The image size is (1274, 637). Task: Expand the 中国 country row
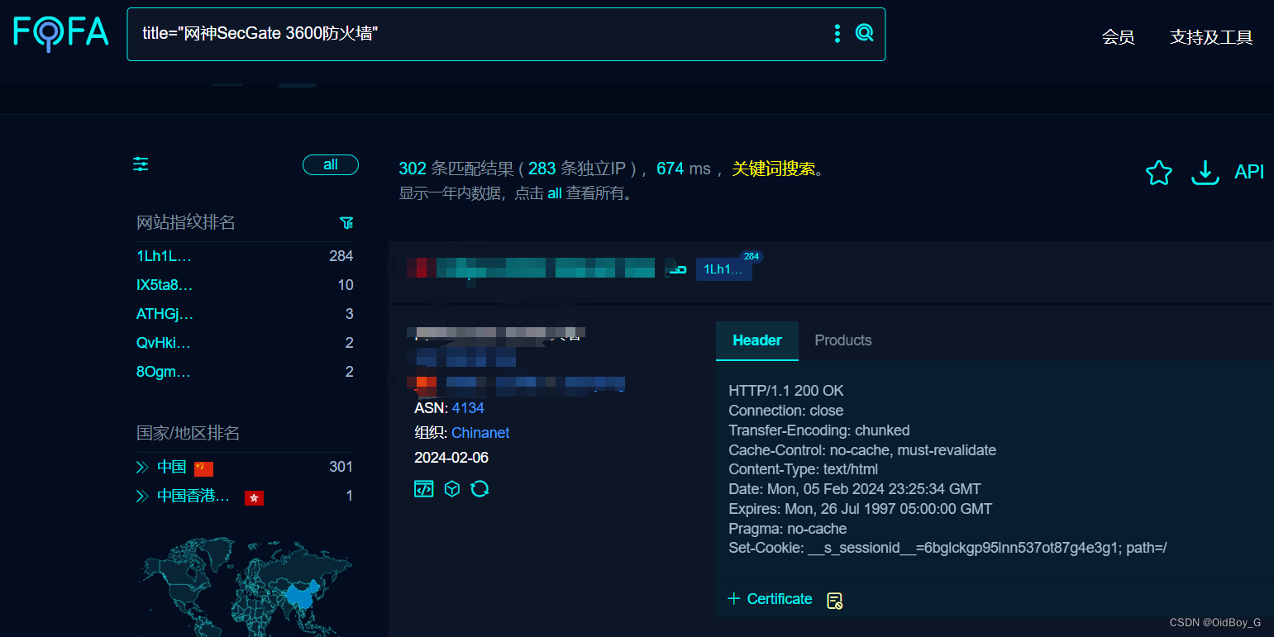click(141, 468)
